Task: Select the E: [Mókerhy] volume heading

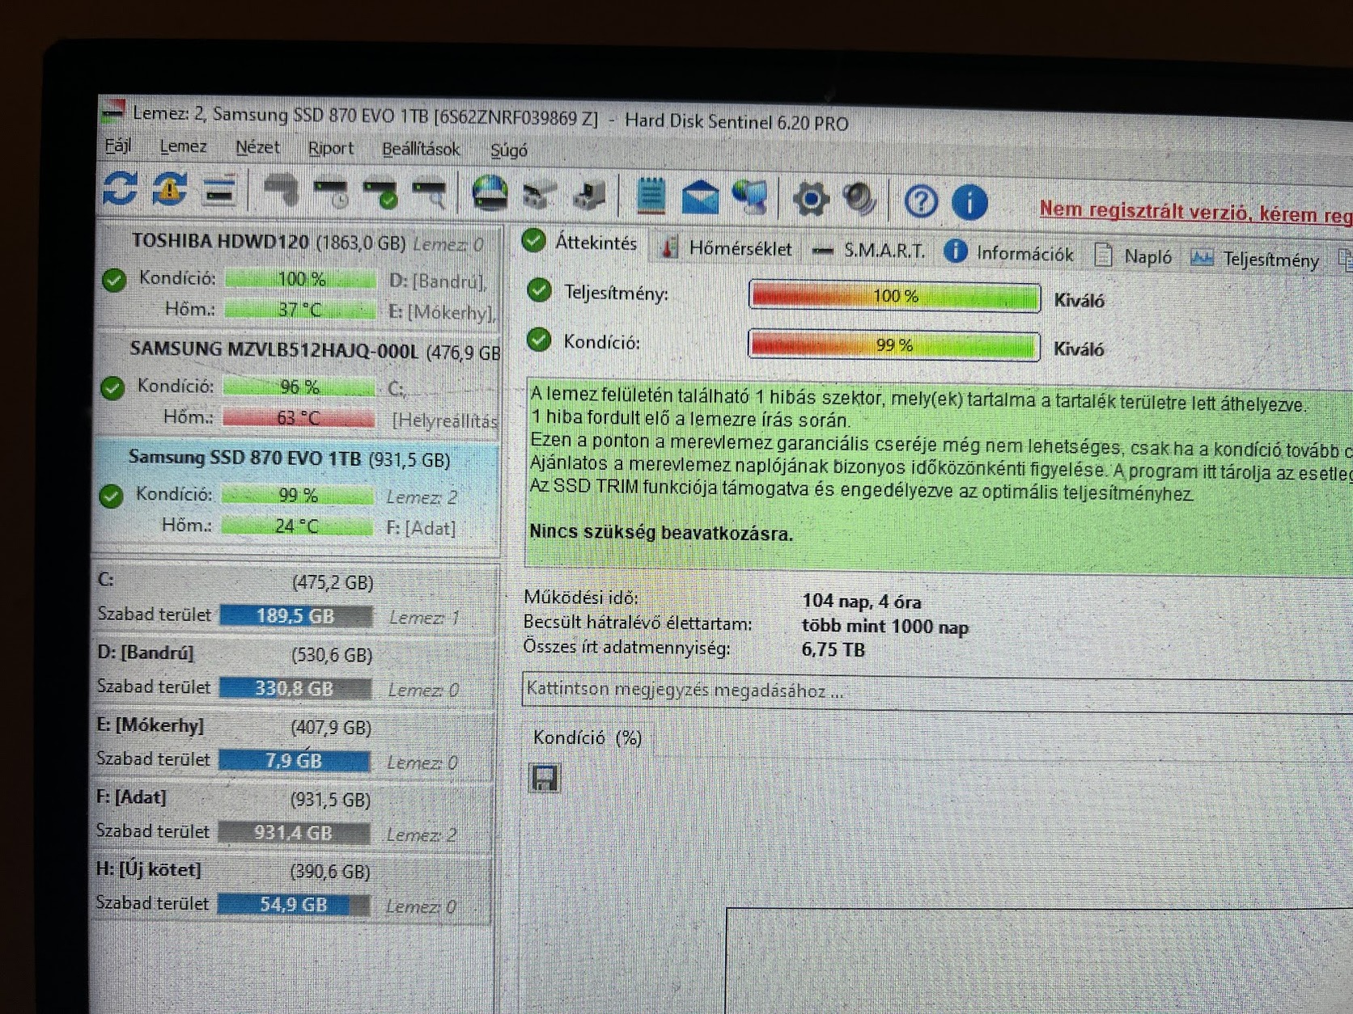Action: 233,726
